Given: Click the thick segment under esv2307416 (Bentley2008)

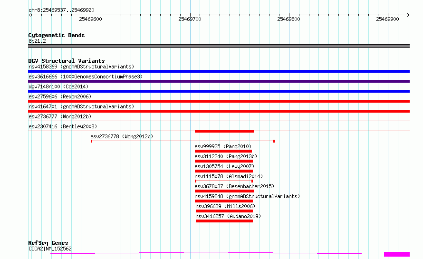Looking at the screenshot, I should click(224, 131).
